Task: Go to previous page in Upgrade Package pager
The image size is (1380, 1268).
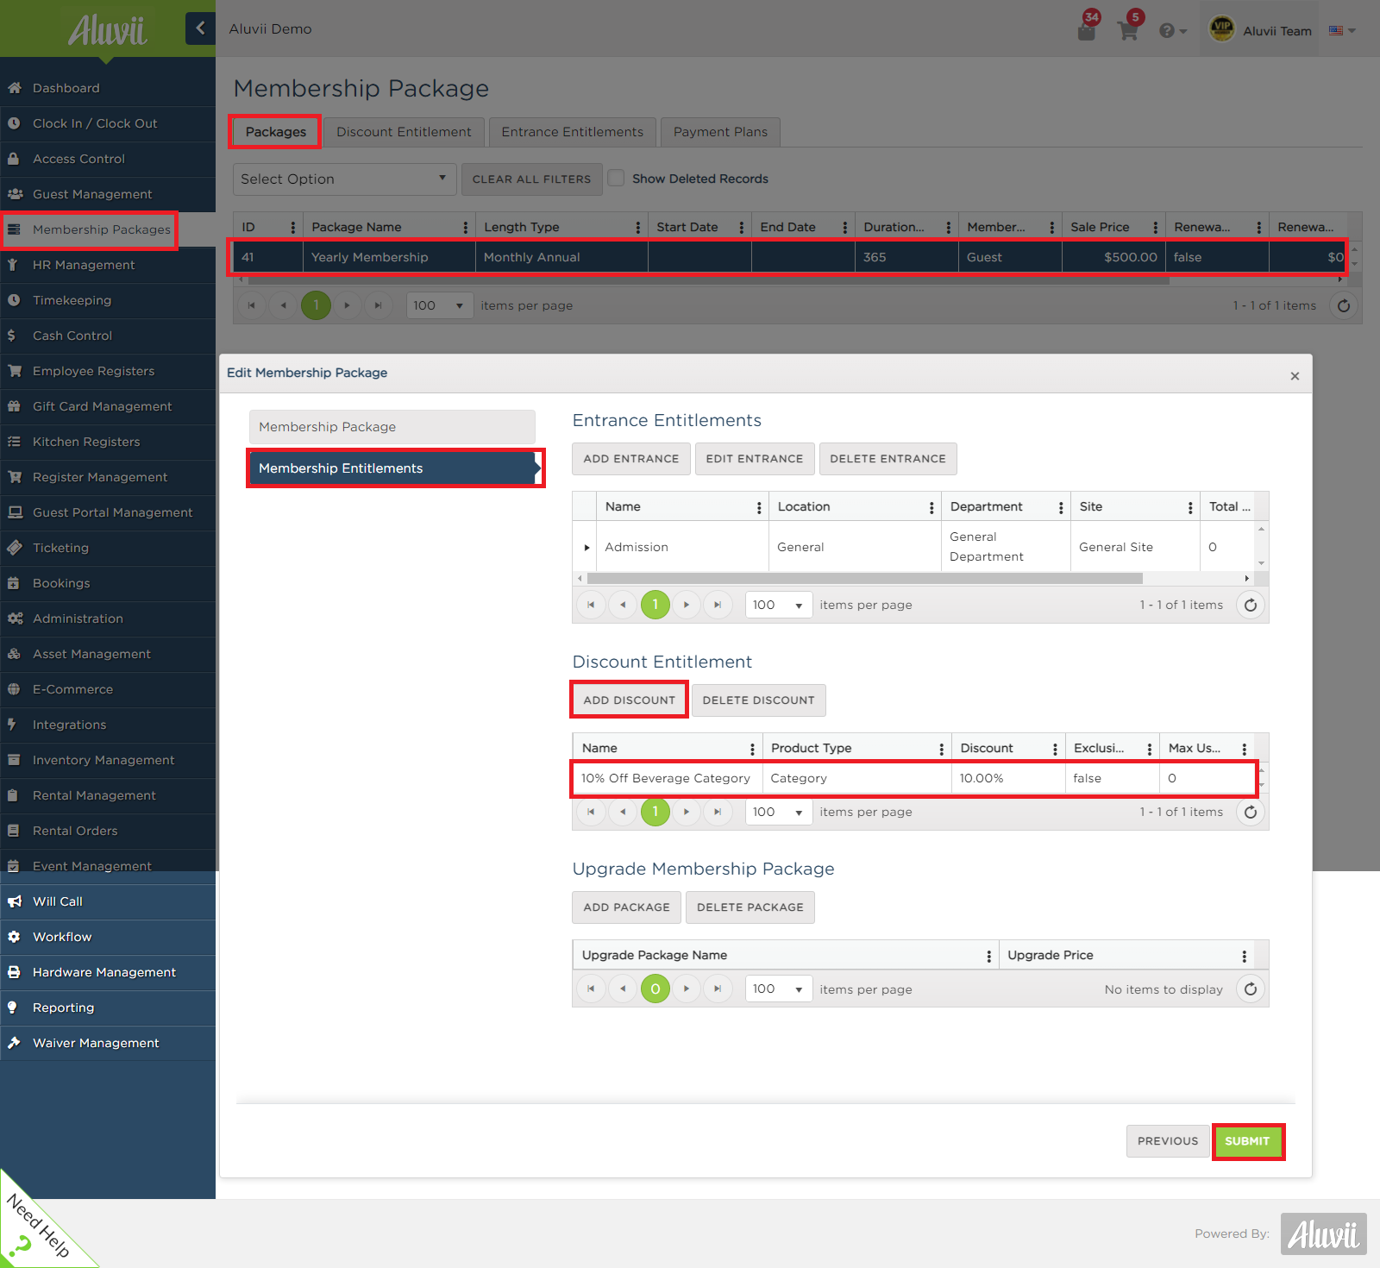Action: 623,989
